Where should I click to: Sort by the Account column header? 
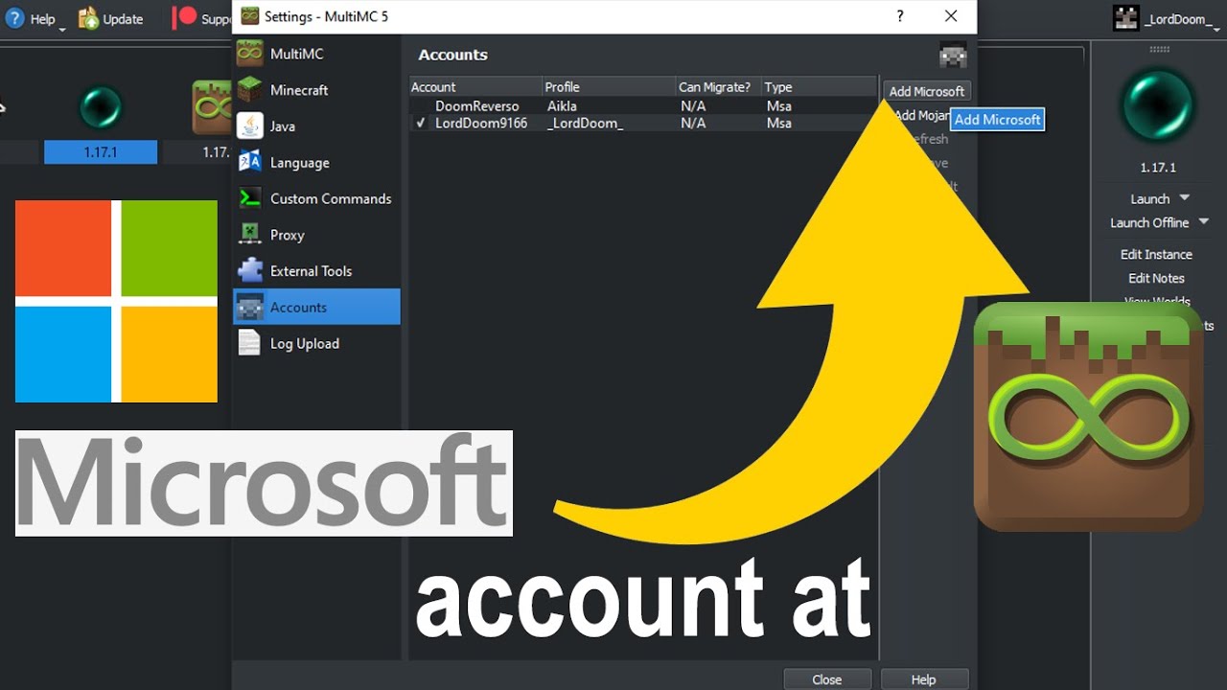[475, 87]
